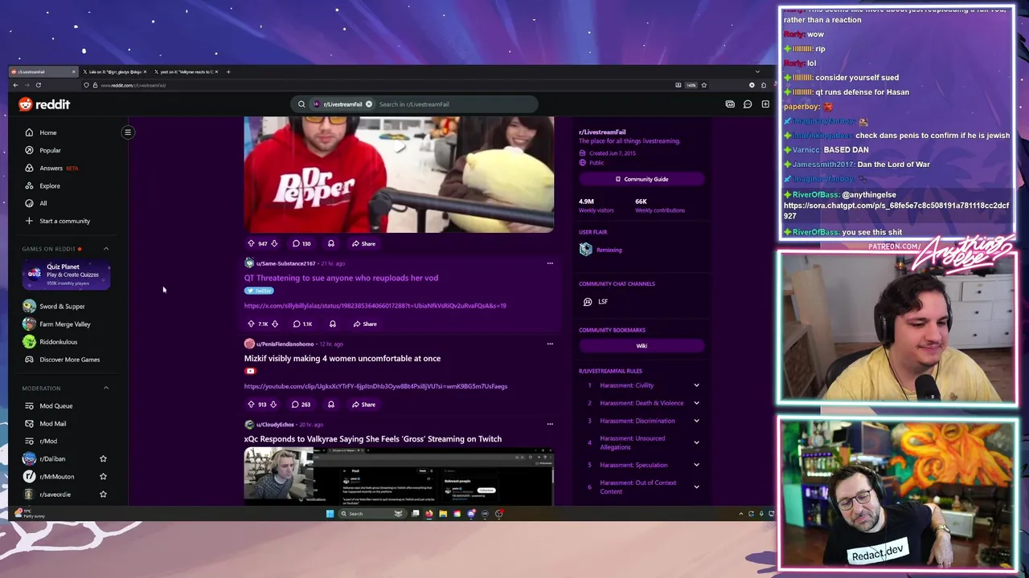This screenshot has width=1029, height=578.
Task: Reload the page in browser toolbar
Action: point(38,85)
